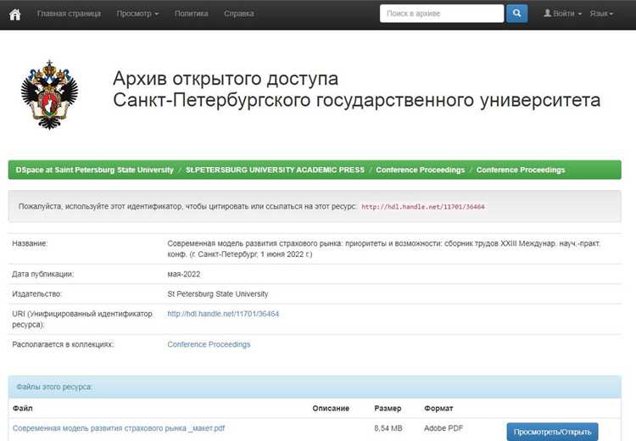Click the Файл column header
Viewport: 636px width, 441px height.
[x=22, y=408]
